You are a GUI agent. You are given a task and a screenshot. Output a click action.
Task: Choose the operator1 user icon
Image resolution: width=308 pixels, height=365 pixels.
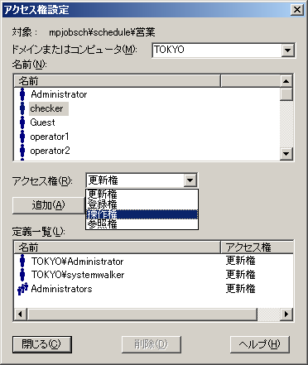click(x=22, y=137)
